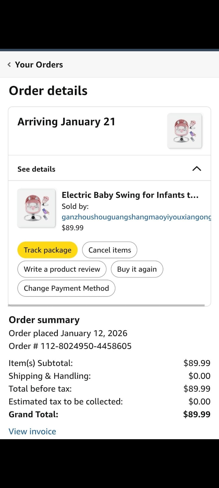The width and height of the screenshot is (219, 488).
Task: Visit the ganzhoushouguang seller page link
Action: (136, 217)
